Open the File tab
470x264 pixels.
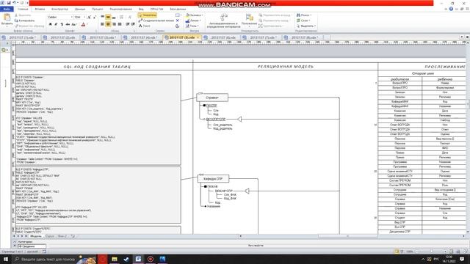[x=7, y=10]
